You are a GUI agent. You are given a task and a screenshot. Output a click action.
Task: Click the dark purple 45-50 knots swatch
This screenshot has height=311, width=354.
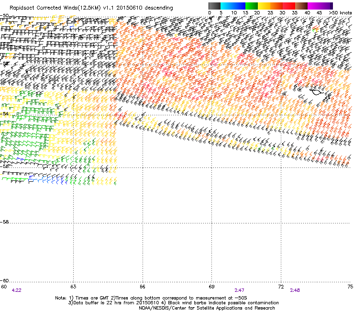point(326,6)
